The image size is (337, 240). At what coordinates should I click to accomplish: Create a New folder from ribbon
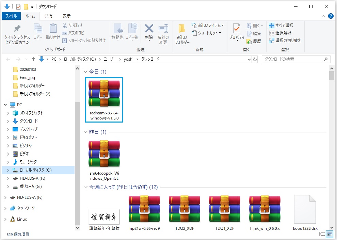point(182,34)
